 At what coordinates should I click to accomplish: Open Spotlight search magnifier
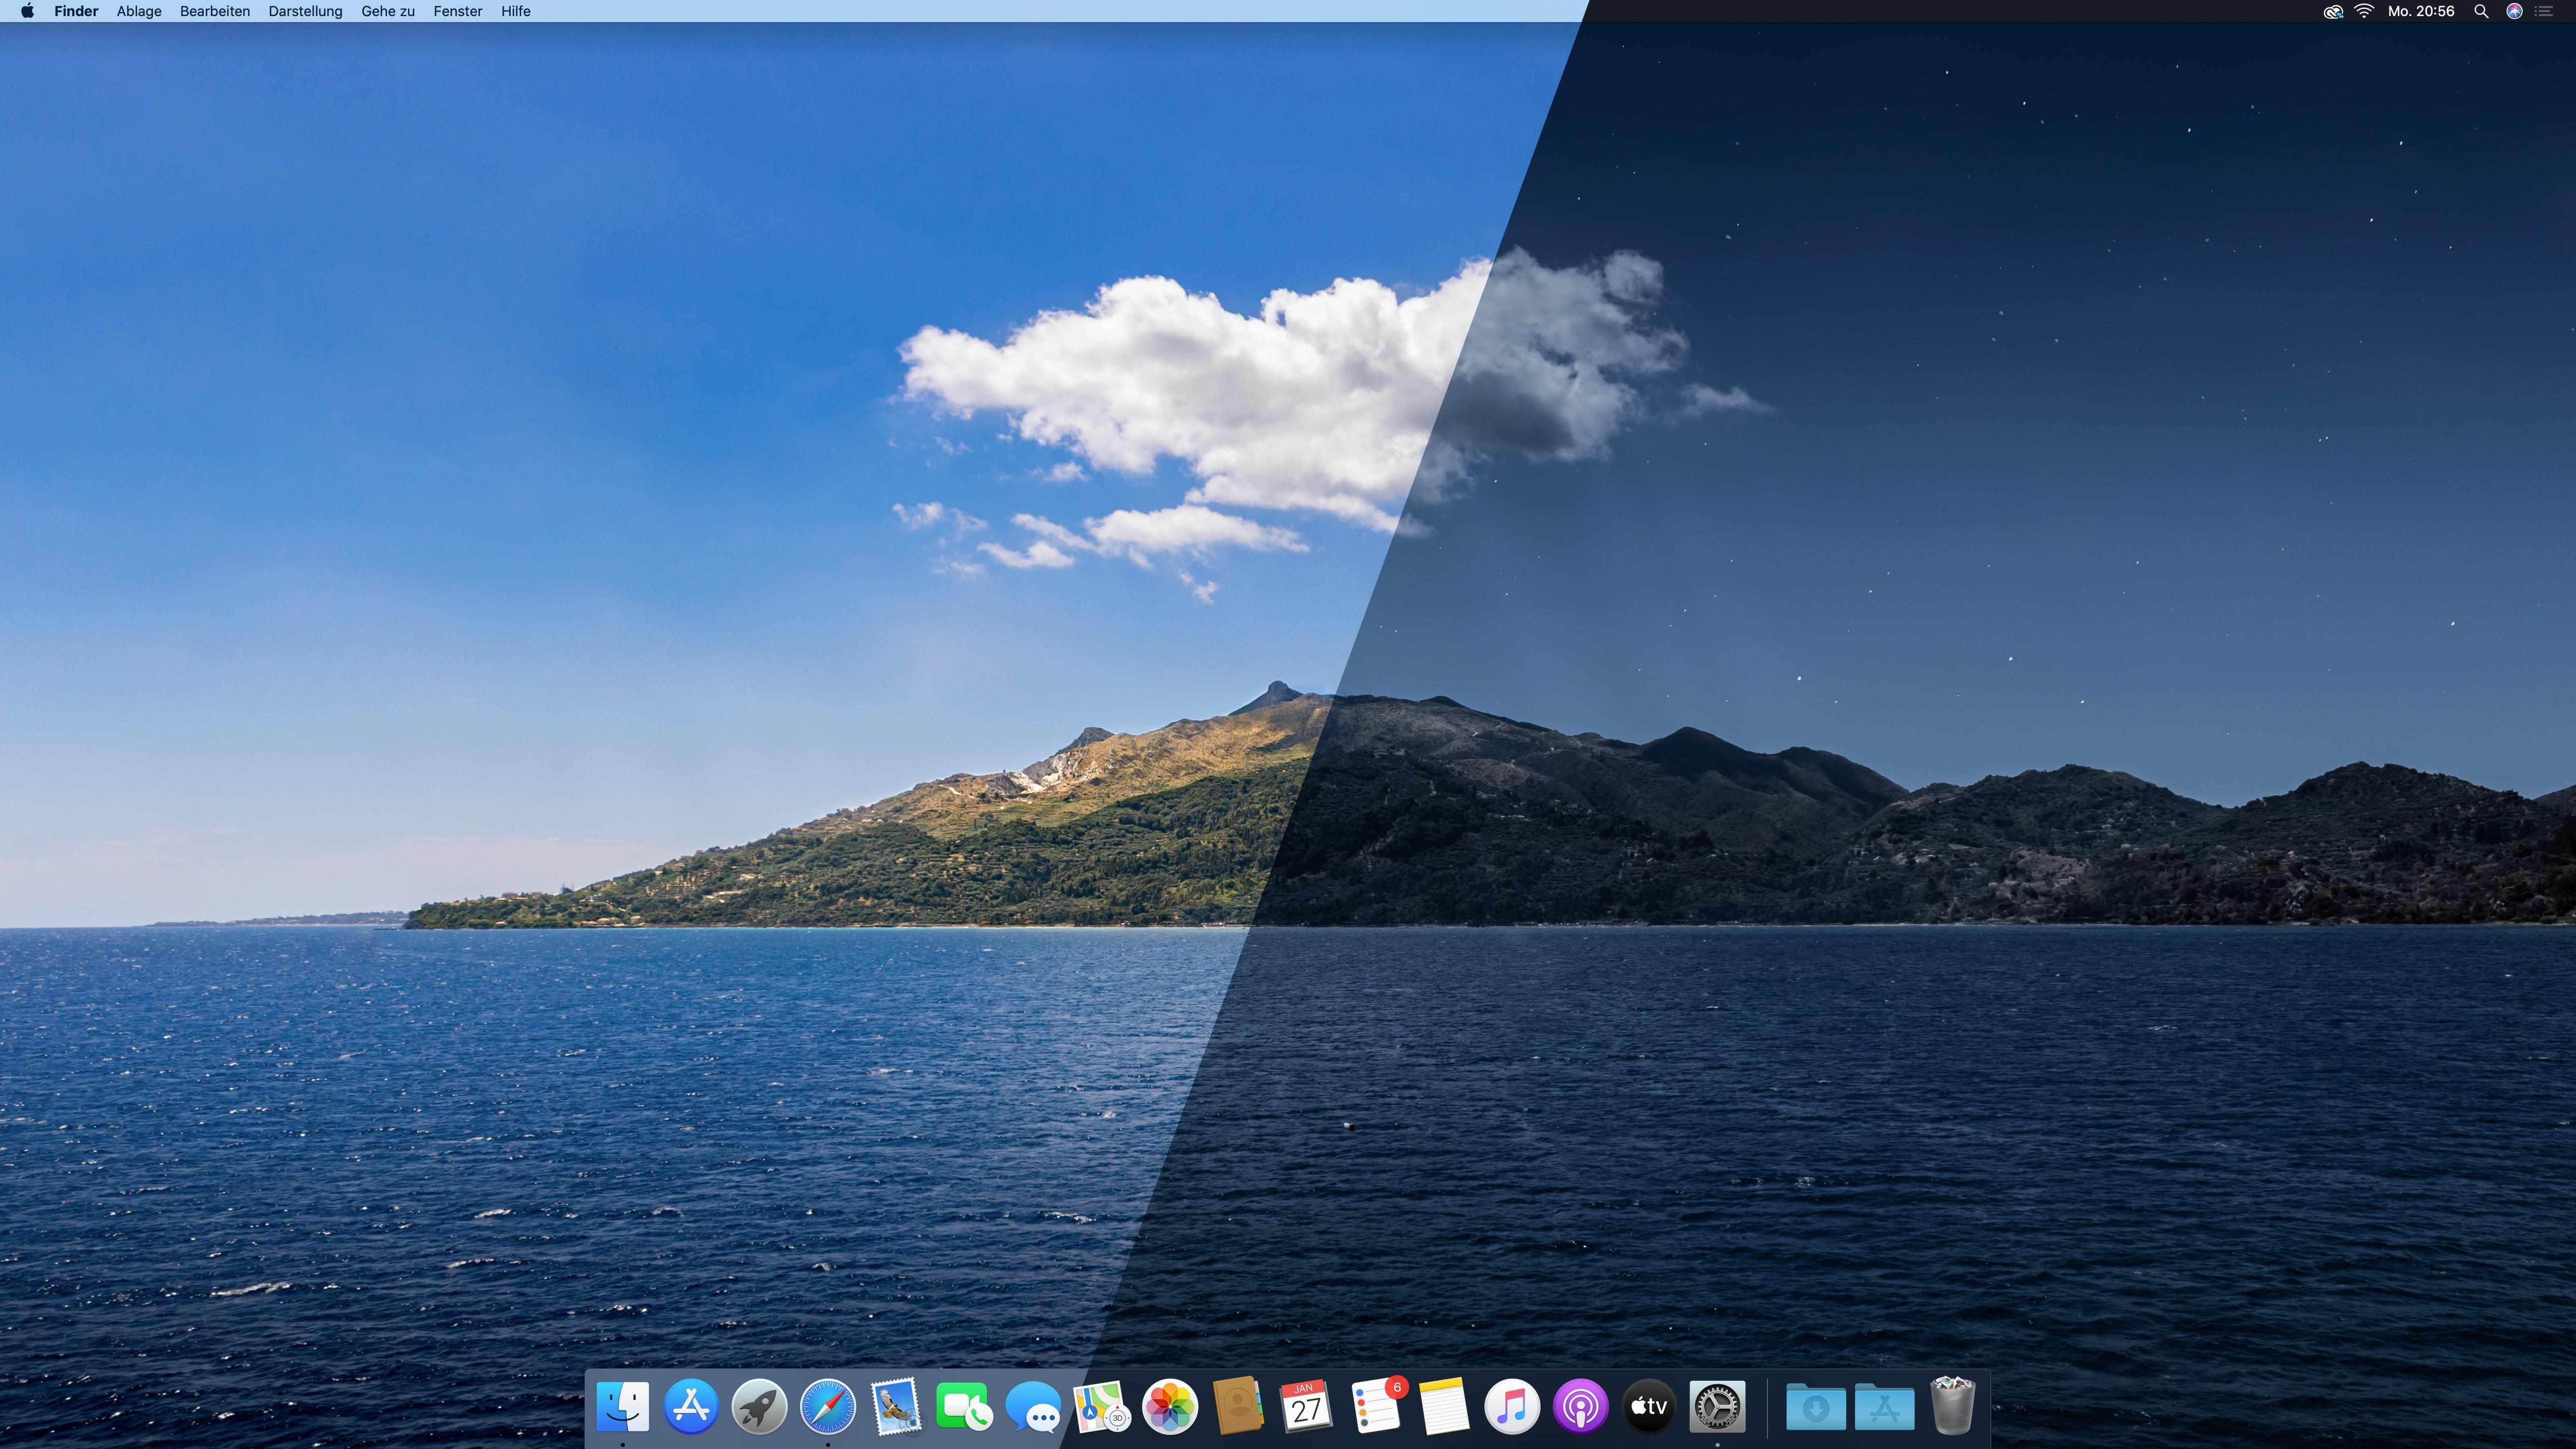coord(2481,11)
